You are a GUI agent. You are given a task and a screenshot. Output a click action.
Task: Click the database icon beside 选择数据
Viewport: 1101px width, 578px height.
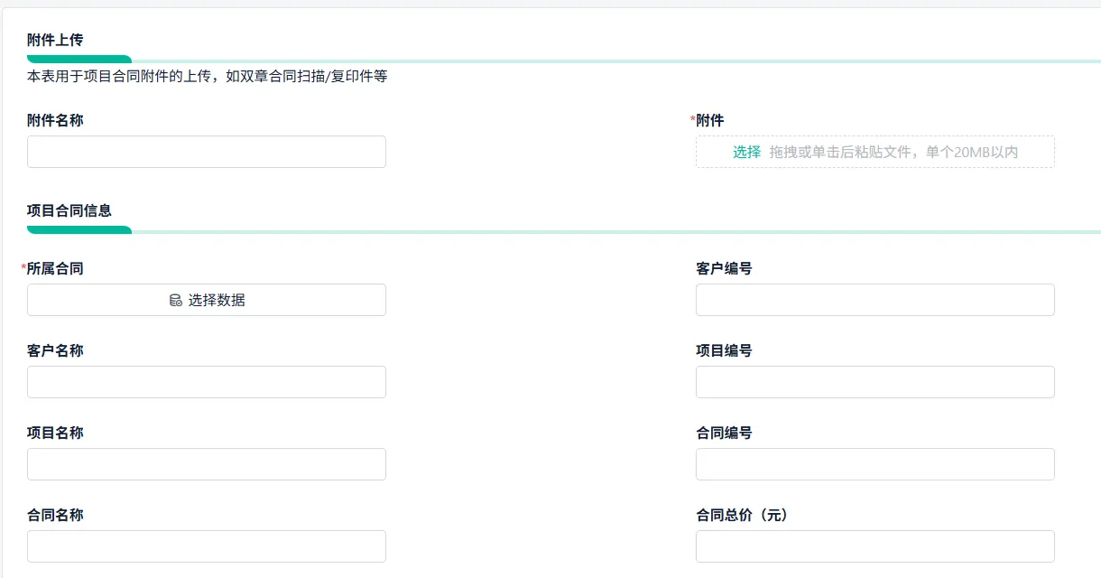point(176,300)
